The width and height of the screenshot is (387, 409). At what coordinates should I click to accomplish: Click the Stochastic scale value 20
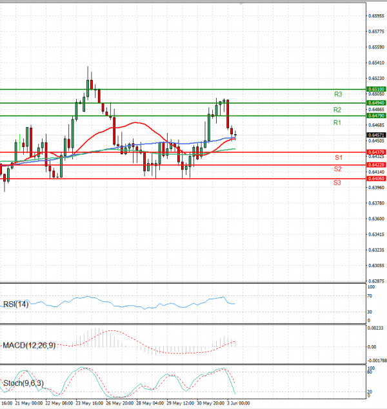click(x=370, y=392)
